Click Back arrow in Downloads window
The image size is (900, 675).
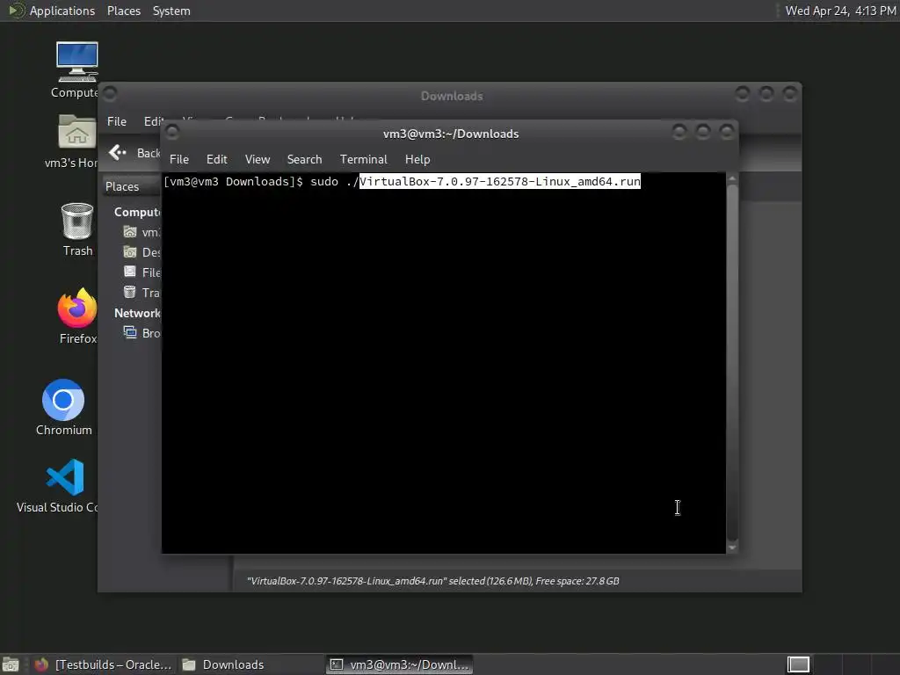click(117, 152)
